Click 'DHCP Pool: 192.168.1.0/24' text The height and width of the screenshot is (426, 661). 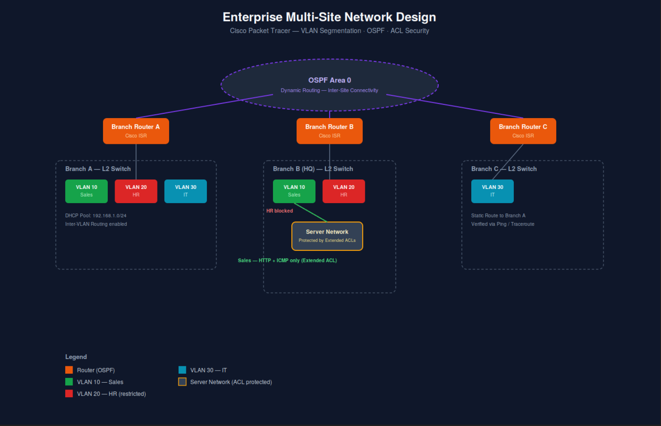click(96, 216)
